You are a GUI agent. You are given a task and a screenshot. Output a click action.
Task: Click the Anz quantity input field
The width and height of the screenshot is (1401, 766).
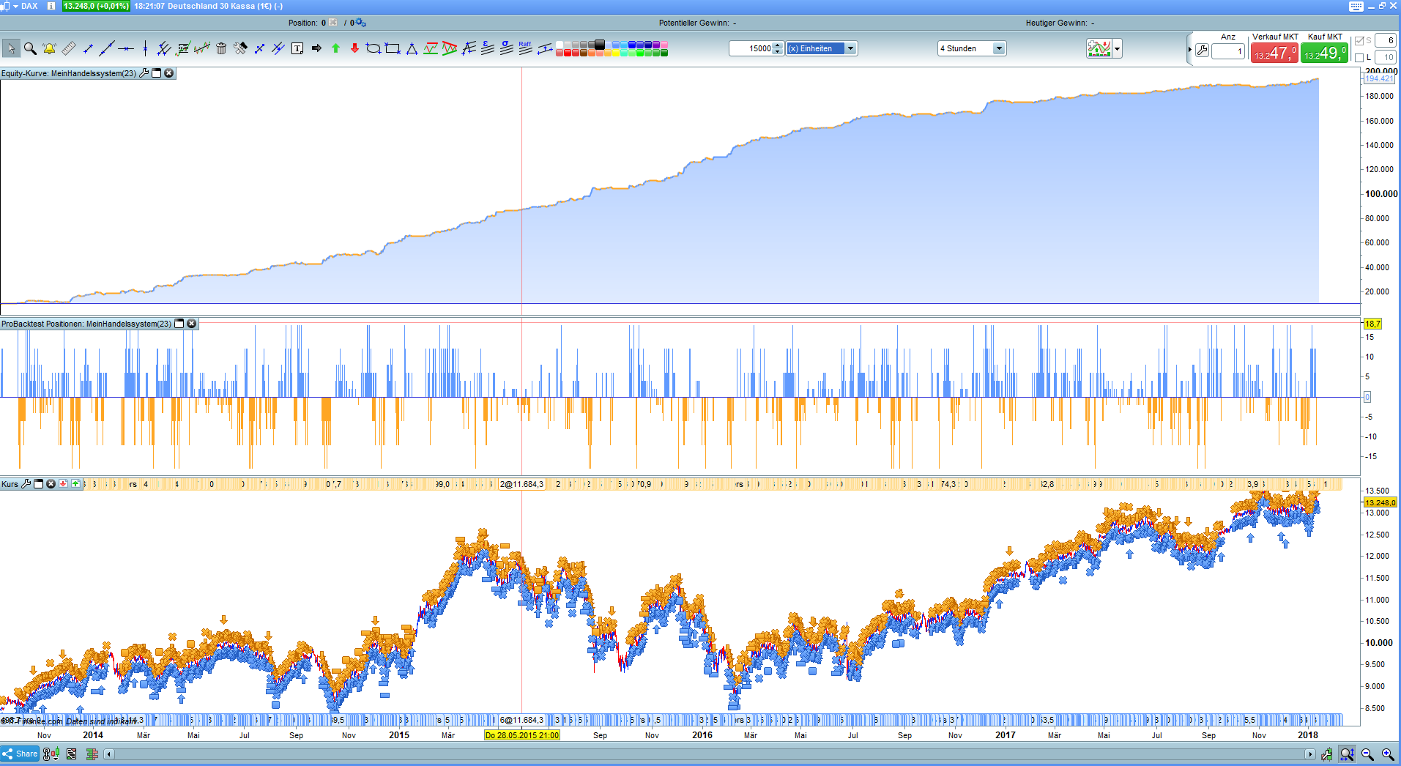[x=1228, y=51]
